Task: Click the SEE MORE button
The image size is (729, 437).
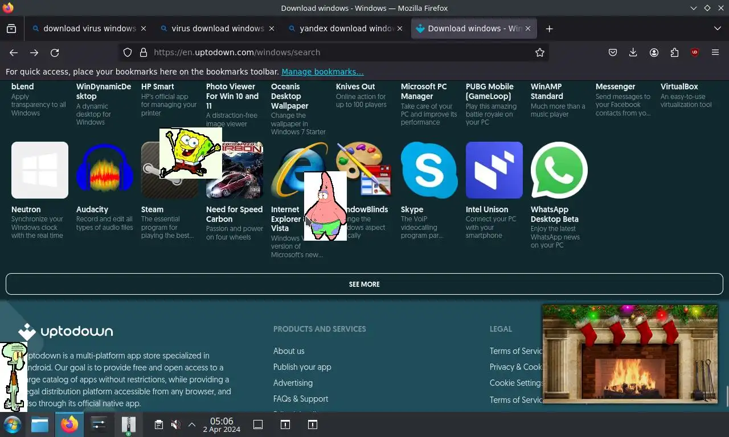Action: click(364, 284)
